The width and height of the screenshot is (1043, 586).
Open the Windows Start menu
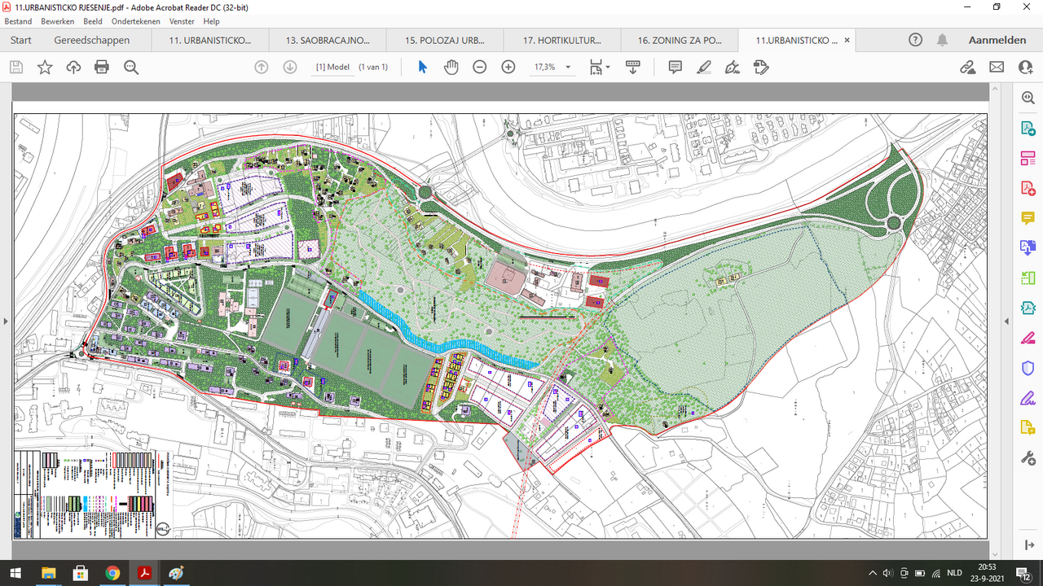(15, 573)
